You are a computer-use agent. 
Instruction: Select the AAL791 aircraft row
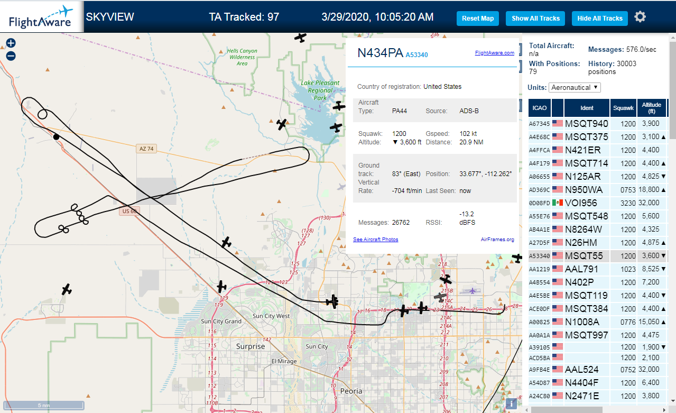click(x=598, y=269)
